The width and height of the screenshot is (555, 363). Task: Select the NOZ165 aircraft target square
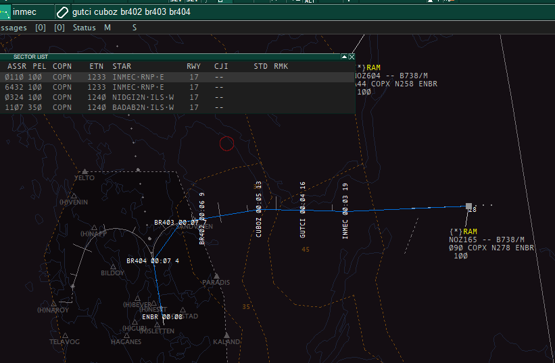[468, 206]
